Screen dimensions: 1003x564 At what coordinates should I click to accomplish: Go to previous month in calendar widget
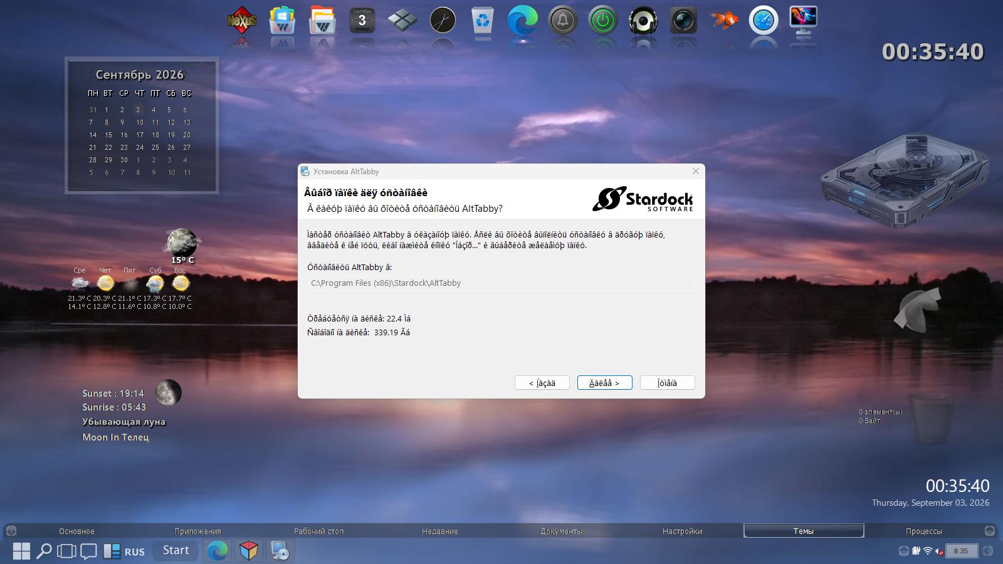click(90, 74)
